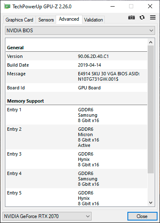Image resolution: width=160 pixels, height=223 pixels.
Task: Click the scrollbar up arrow
Action: 151,42
